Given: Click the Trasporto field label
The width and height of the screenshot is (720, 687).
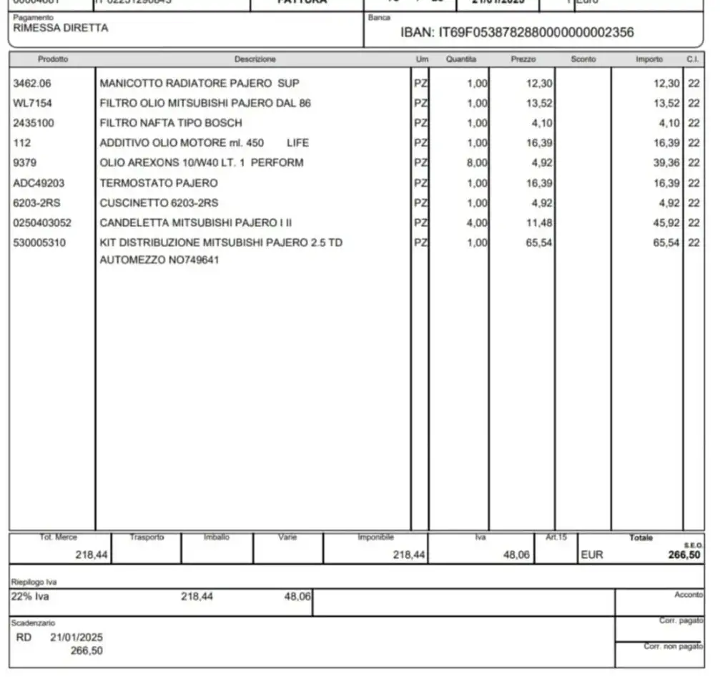Looking at the screenshot, I should (x=147, y=537).
